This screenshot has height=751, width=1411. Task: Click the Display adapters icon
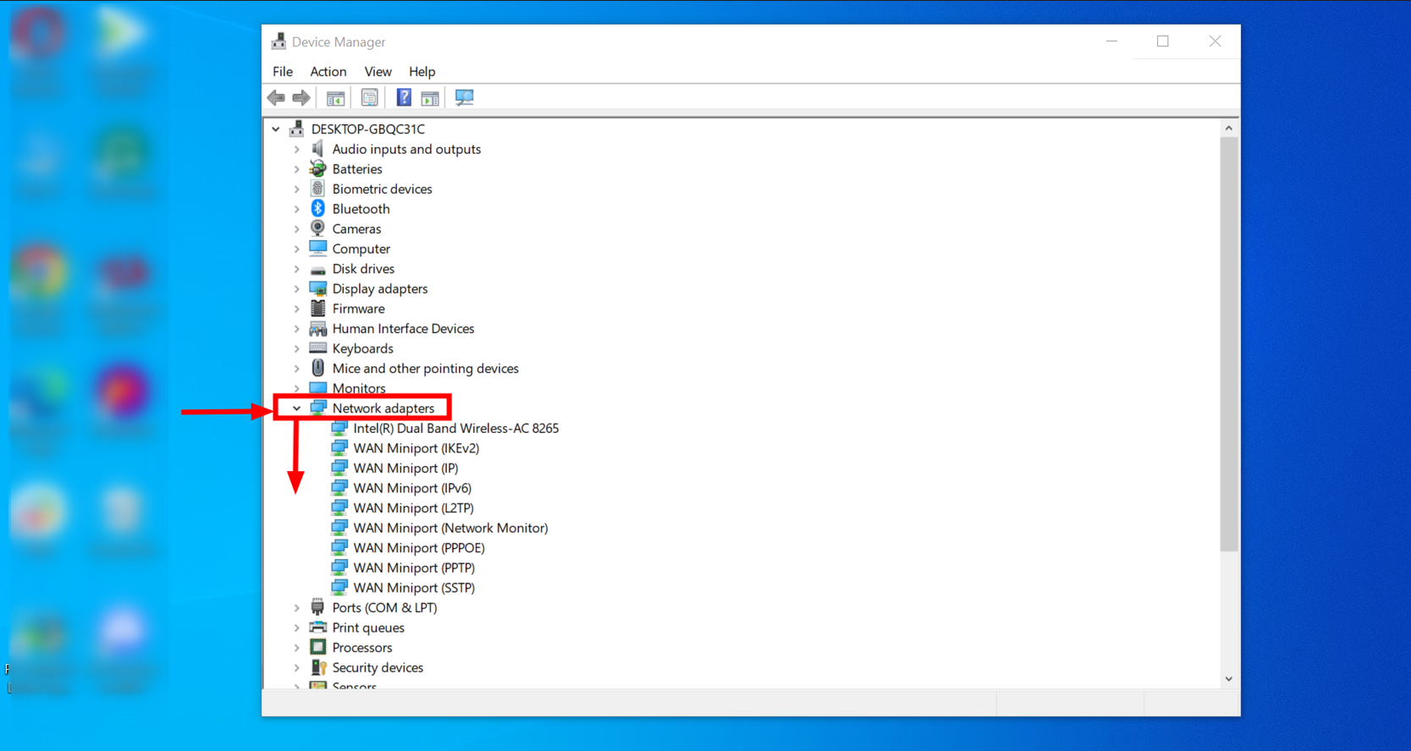[x=318, y=288]
